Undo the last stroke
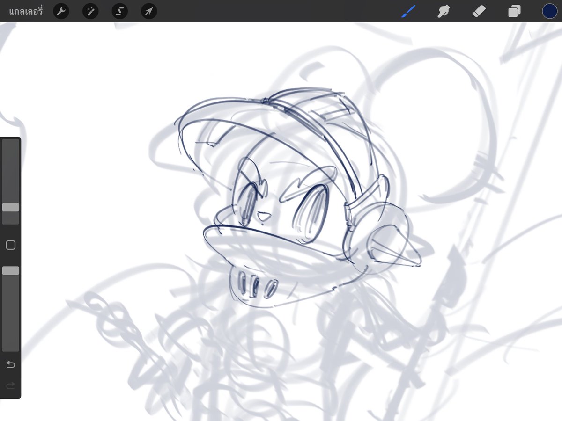The image size is (562, 421). point(10,364)
